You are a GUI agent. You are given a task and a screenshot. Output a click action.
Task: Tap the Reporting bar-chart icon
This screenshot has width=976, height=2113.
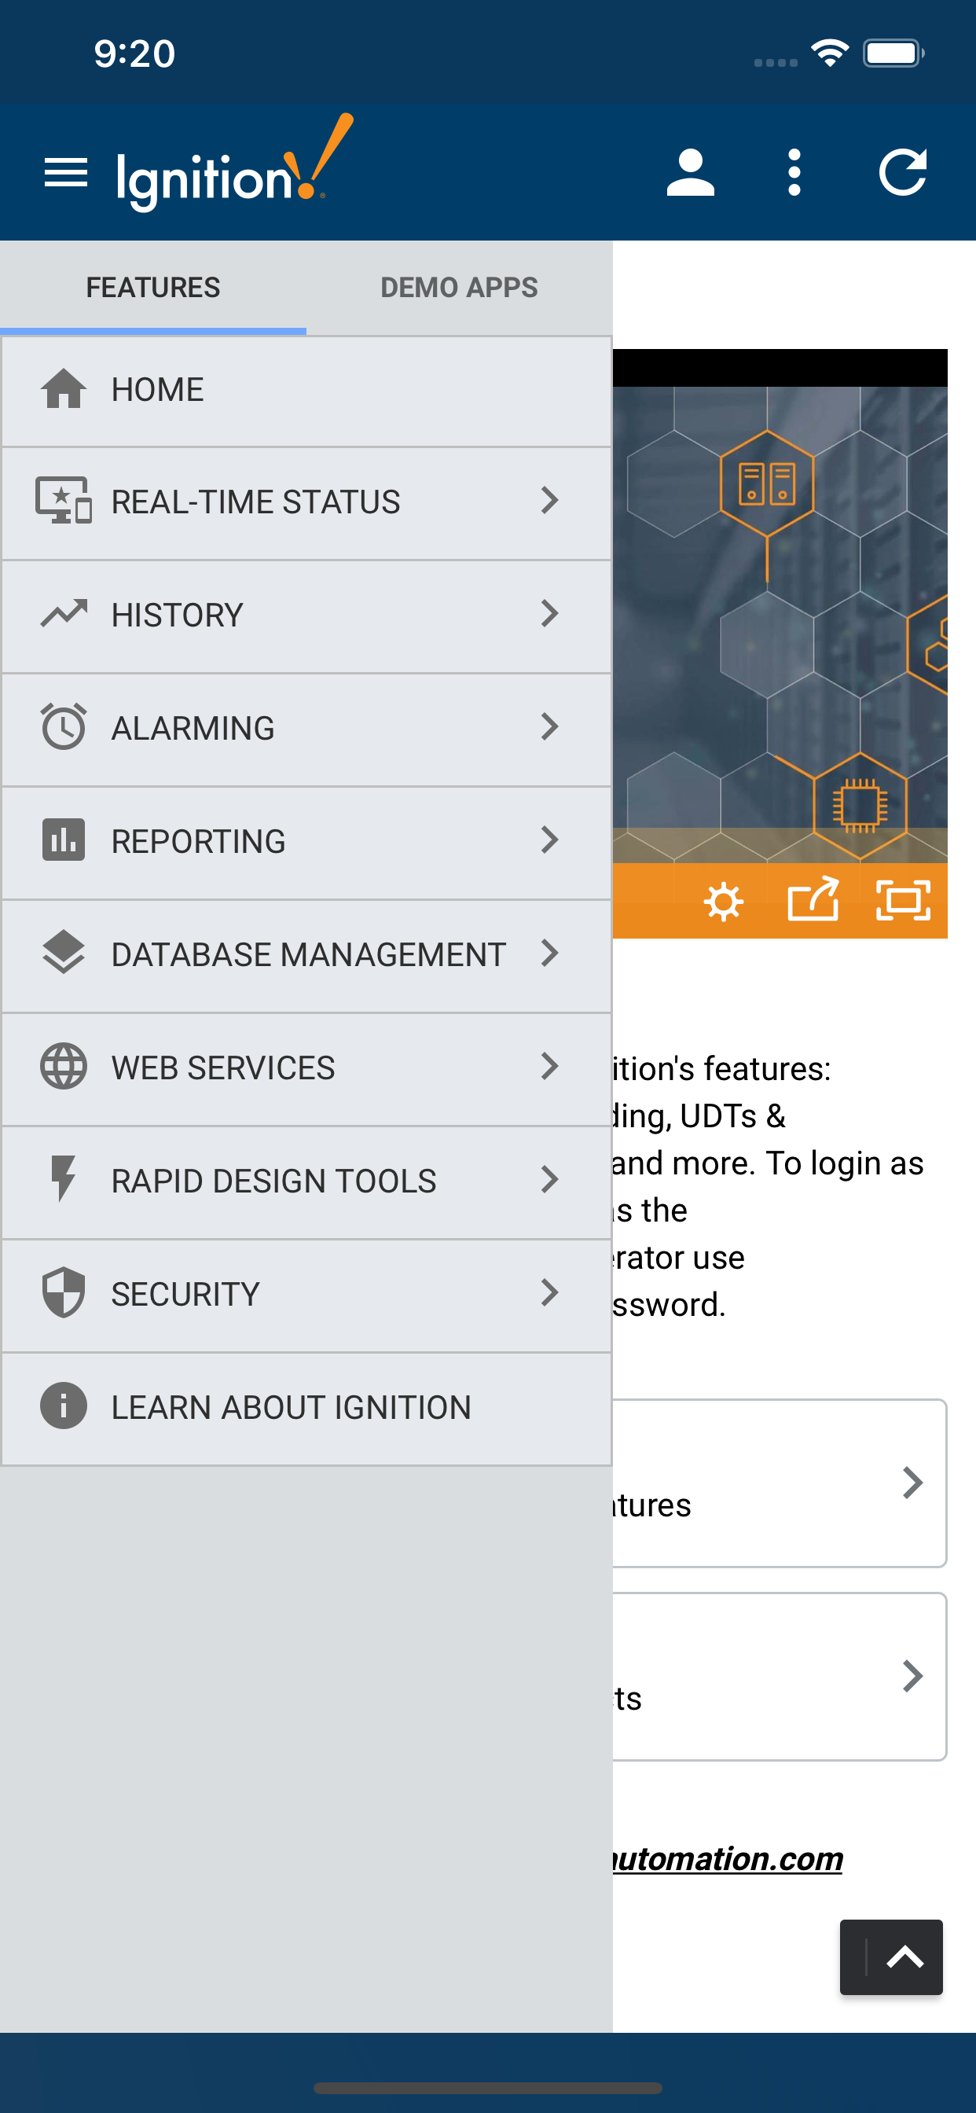[63, 840]
